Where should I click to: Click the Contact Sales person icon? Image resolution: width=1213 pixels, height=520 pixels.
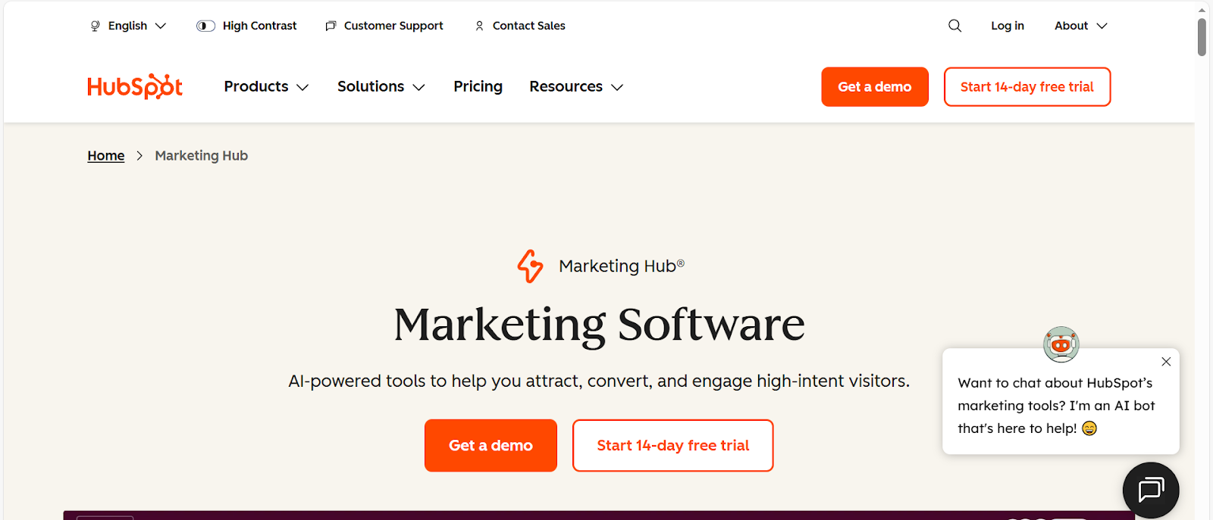tap(478, 25)
